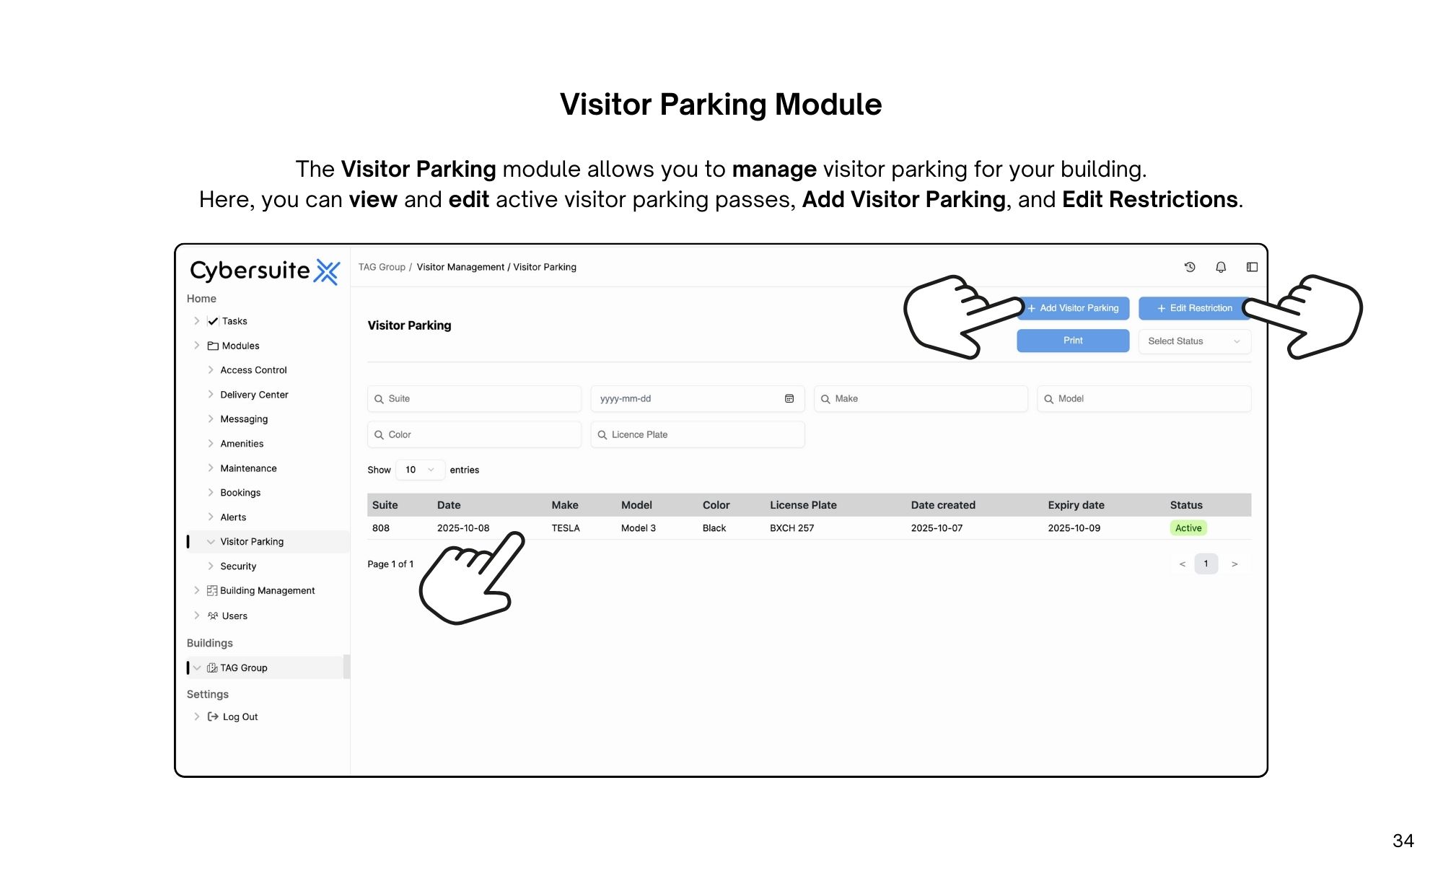The width and height of the screenshot is (1443, 876).
Task: Collapse the TAG Group building
Action: pos(197,667)
